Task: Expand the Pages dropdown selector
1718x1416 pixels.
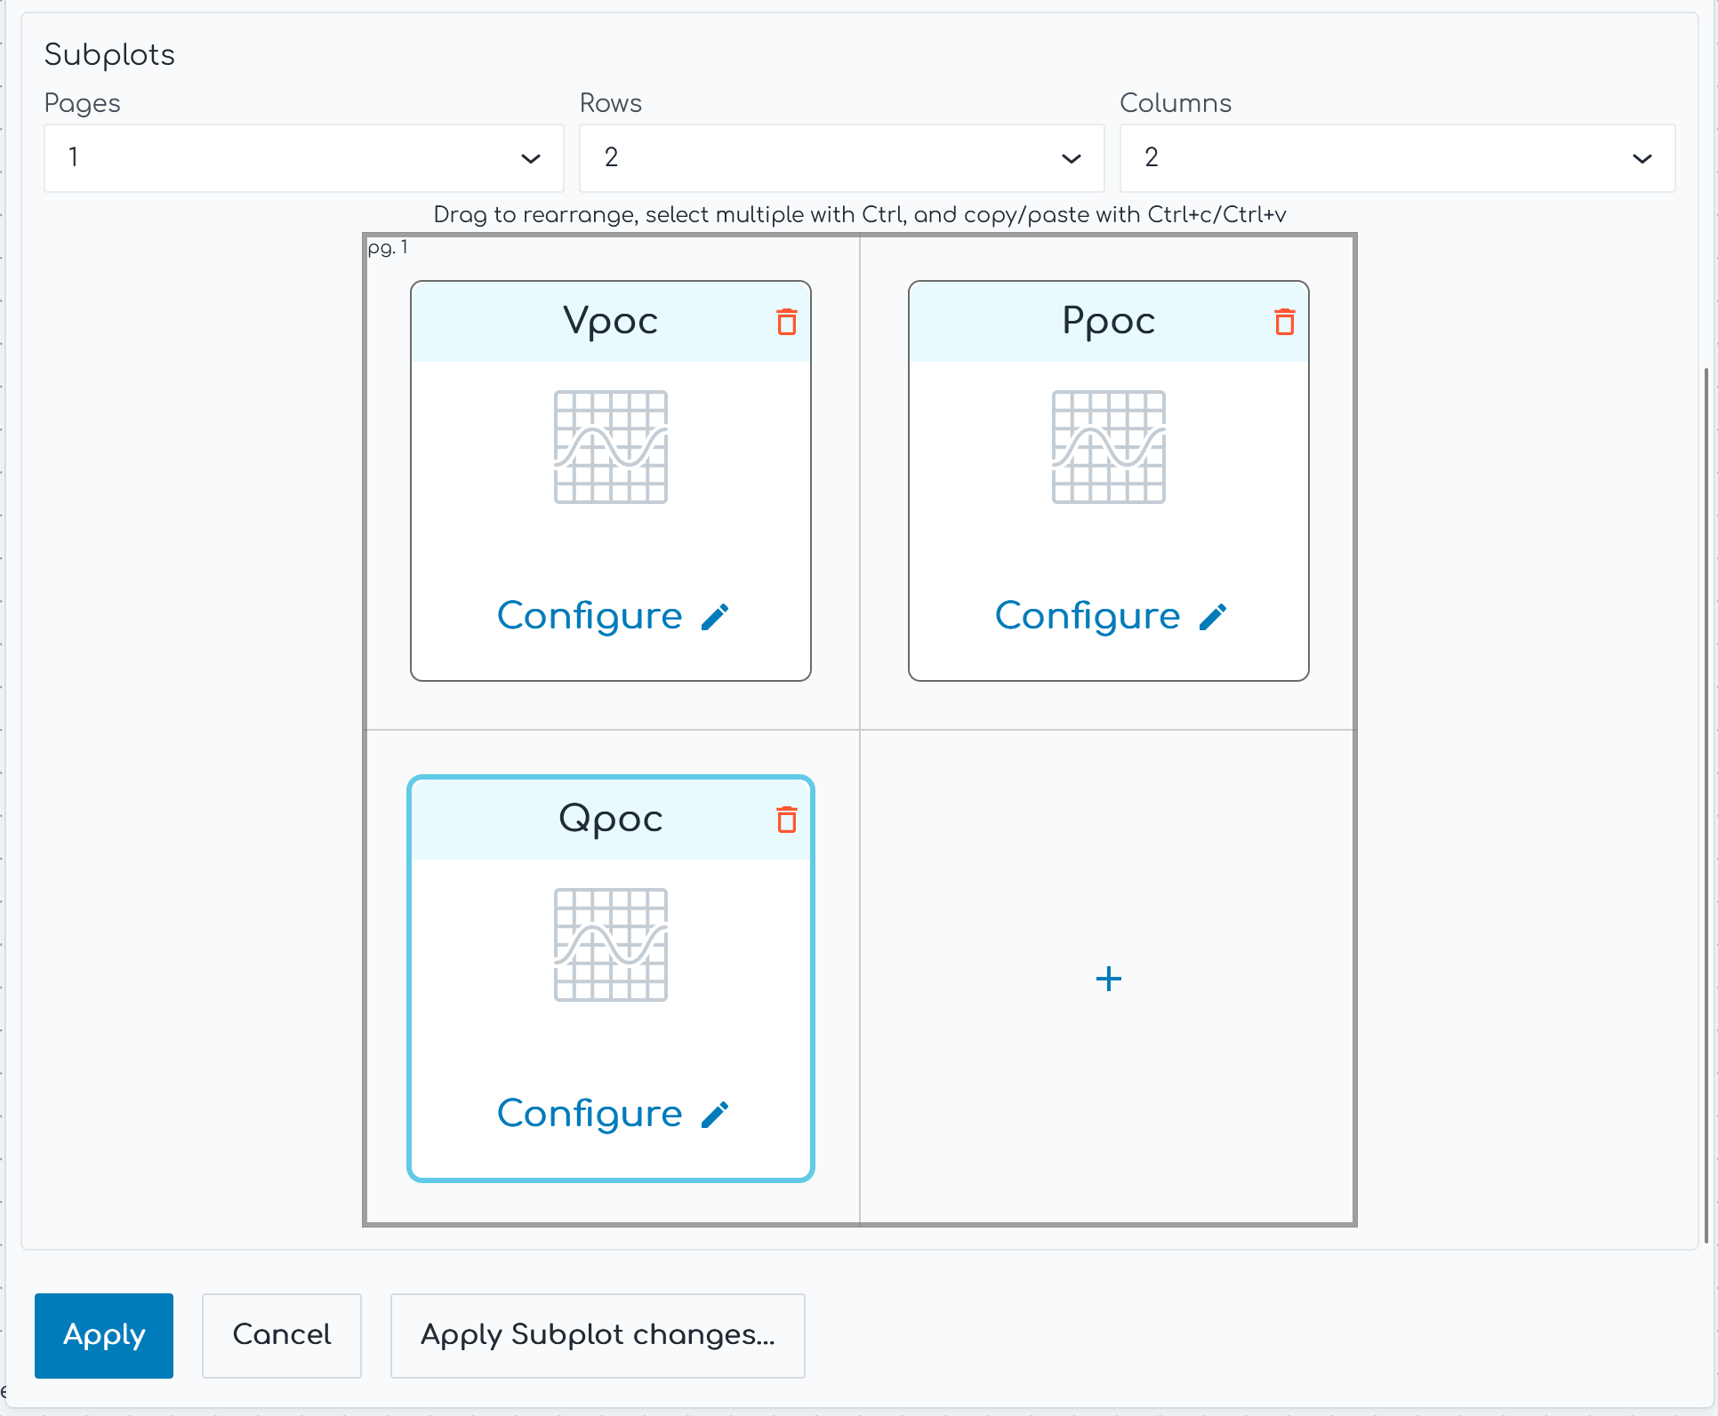Action: pyautogui.click(x=529, y=158)
